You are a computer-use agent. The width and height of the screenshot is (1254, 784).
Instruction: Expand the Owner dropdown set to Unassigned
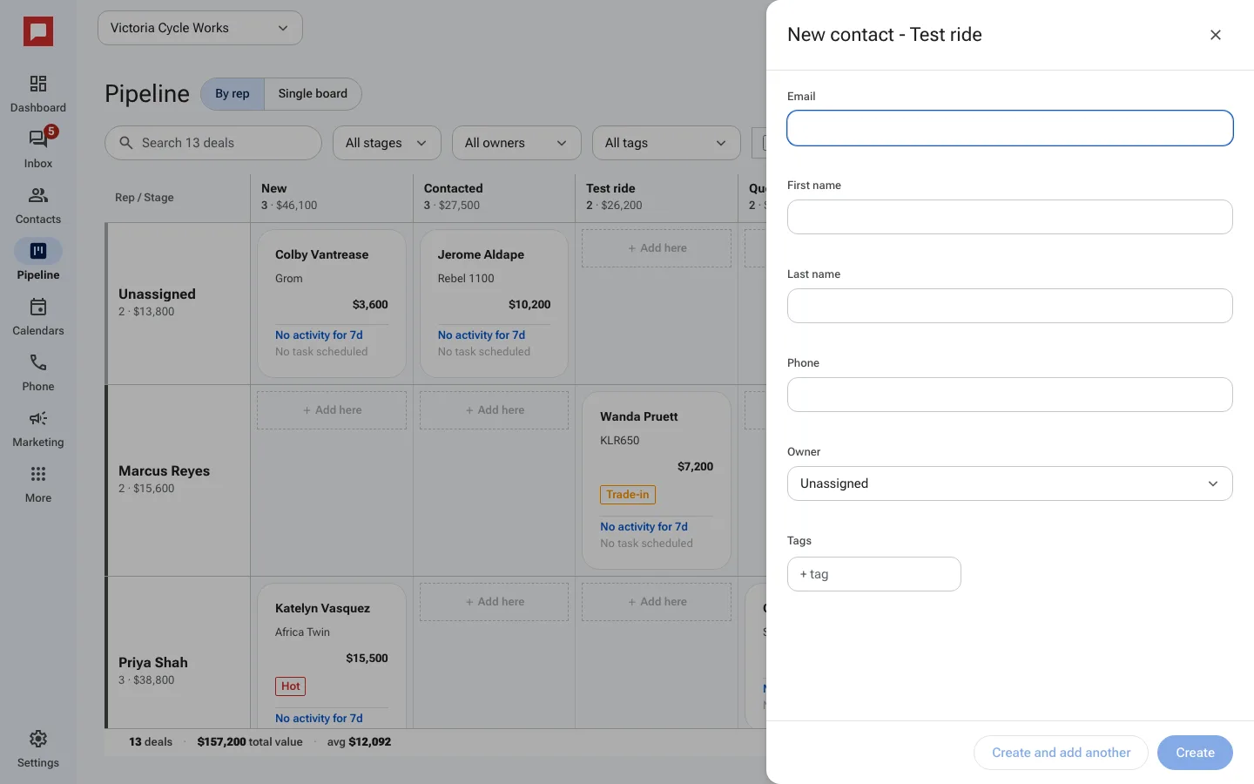(x=1010, y=483)
